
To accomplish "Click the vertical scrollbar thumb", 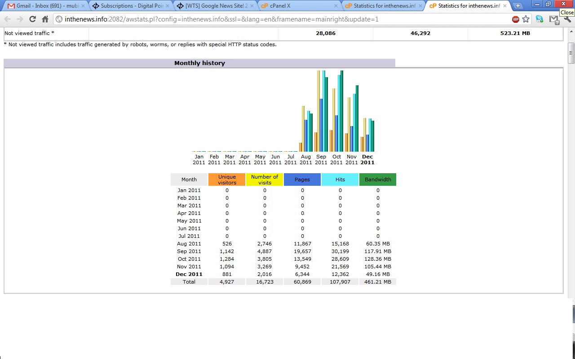I will [x=571, y=53].
